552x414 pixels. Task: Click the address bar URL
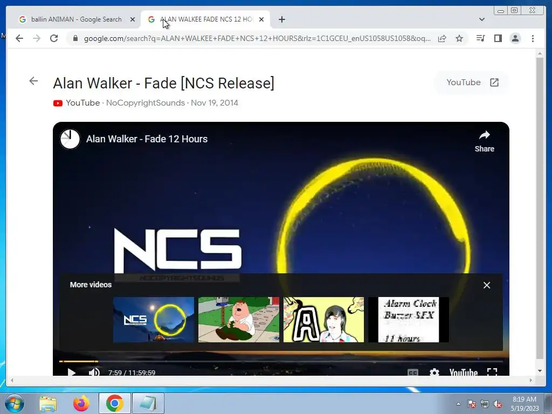pos(257,38)
